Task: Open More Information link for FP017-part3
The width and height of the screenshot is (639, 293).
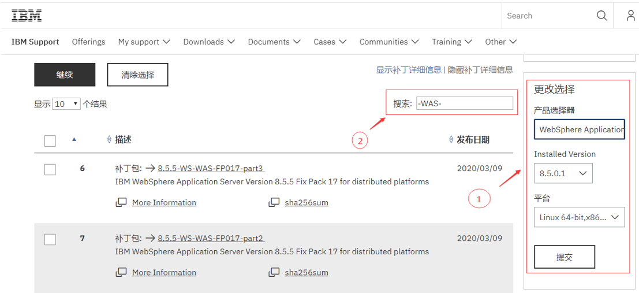Action: [165, 202]
